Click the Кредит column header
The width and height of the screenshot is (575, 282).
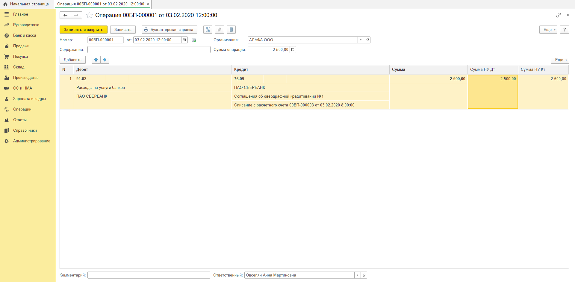[311, 69]
